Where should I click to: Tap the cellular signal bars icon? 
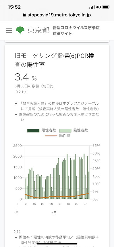(x=92, y=7)
